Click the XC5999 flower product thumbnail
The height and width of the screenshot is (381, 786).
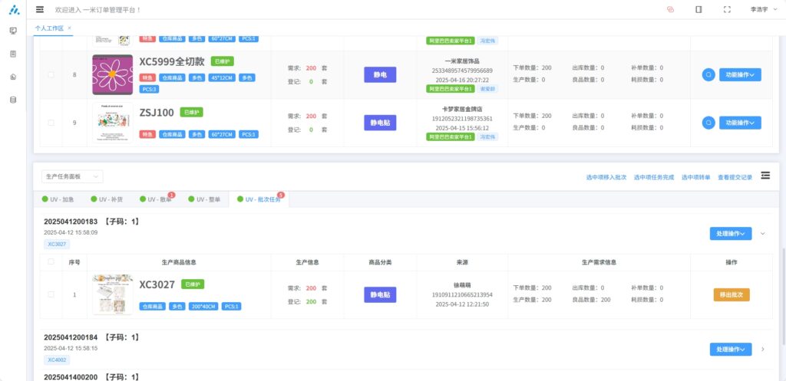112,75
